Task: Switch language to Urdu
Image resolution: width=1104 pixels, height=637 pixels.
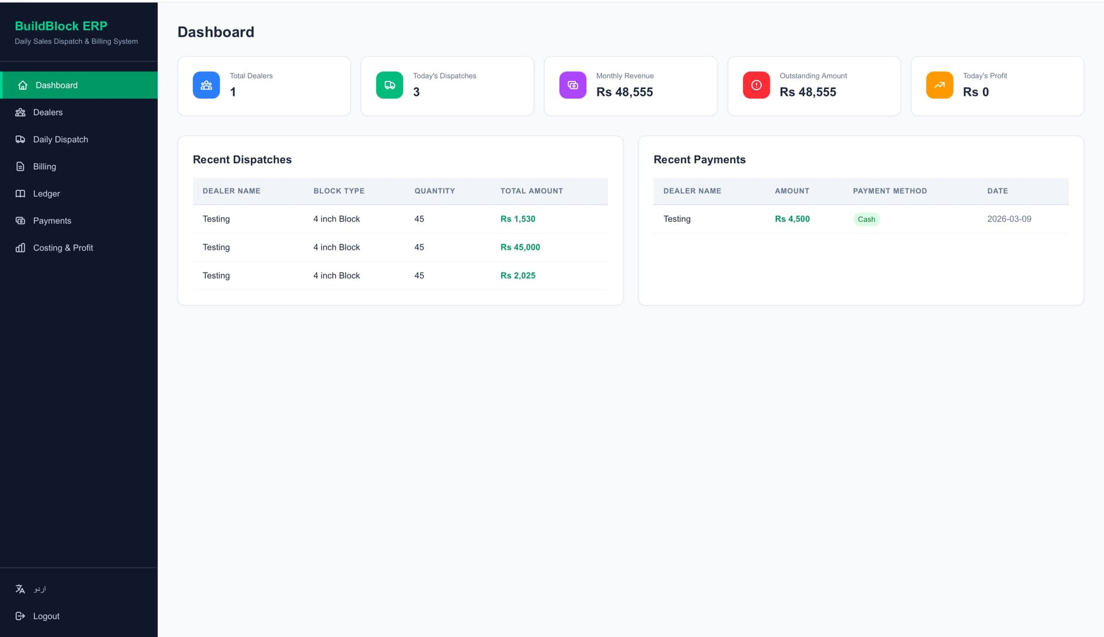Action: coord(40,589)
